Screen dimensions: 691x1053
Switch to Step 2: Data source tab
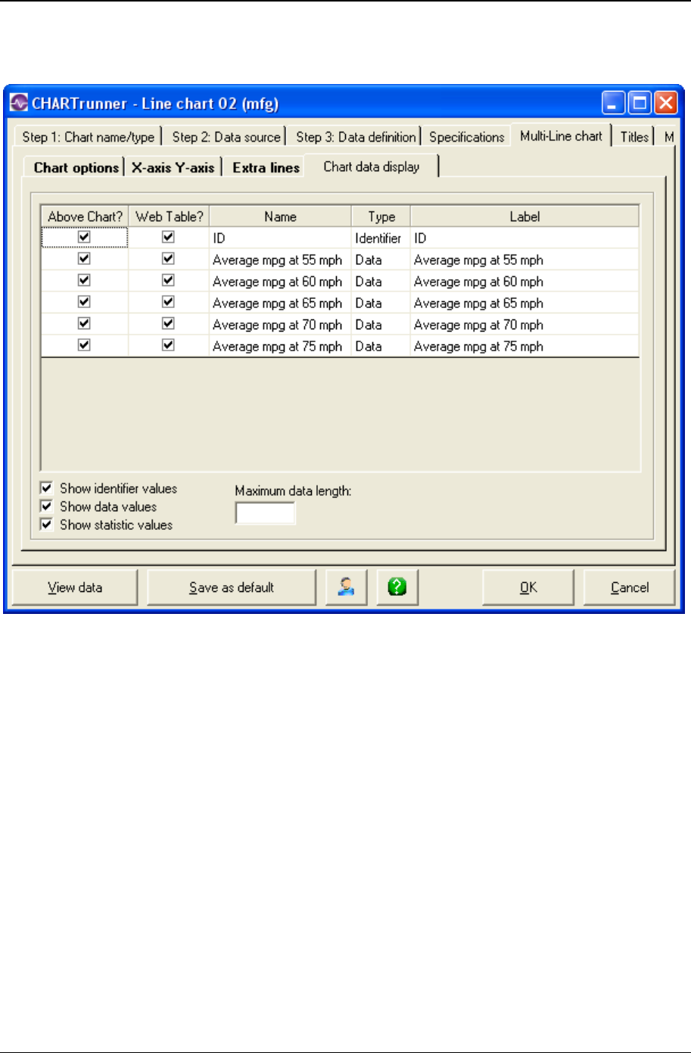pos(226,137)
